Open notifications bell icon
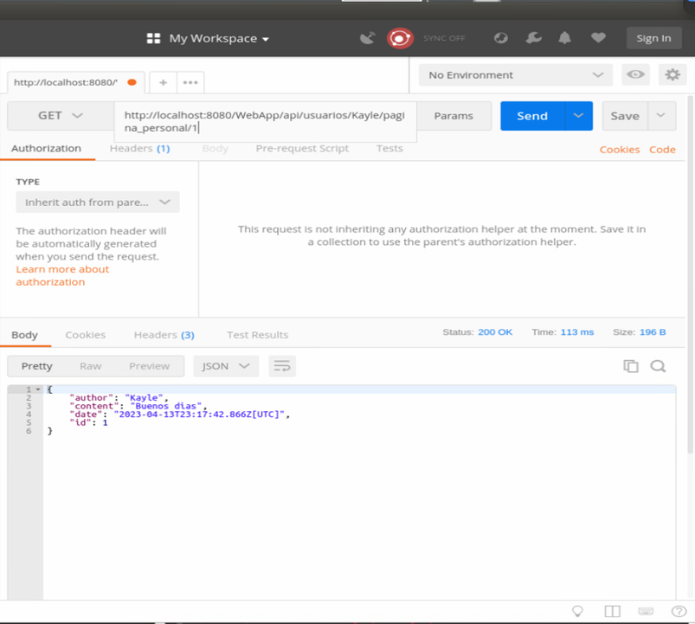695x624 pixels. pyautogui.click(x=564, y=38)
